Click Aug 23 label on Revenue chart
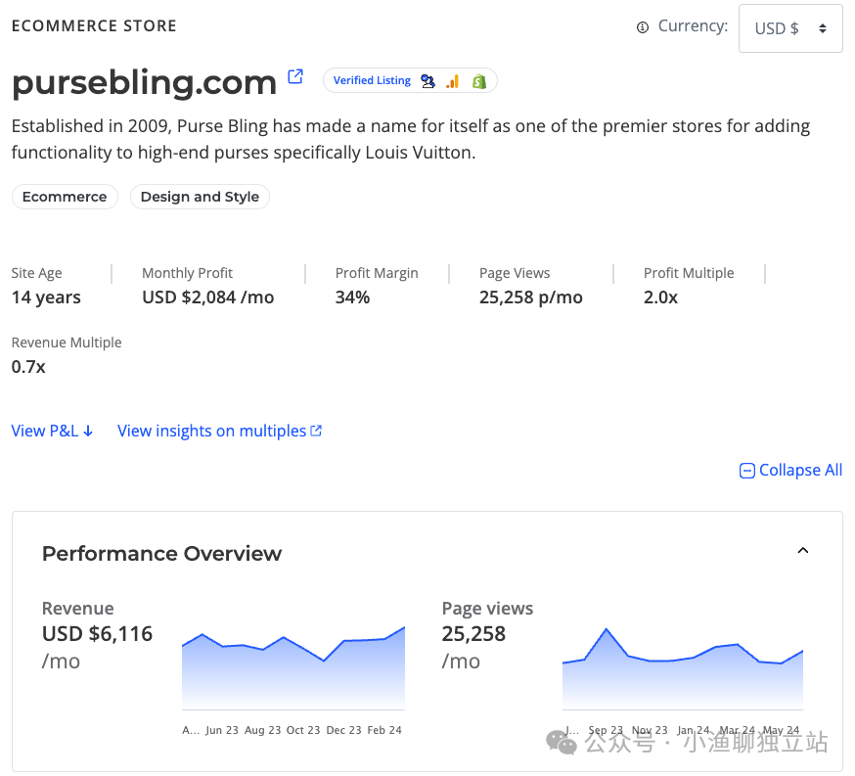The width and height of the screenshot is (855, 776). [262, 730]
